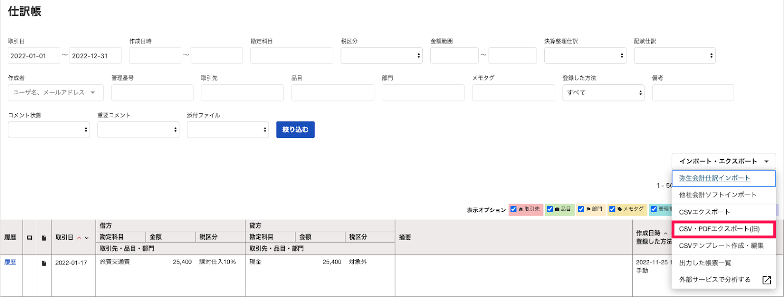The image size is (784, 297).
Task: Click the 旅費交通費 debit account cell
Action: pos(115,262)
